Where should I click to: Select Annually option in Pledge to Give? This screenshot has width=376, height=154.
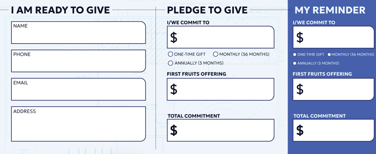coord(171,63)
